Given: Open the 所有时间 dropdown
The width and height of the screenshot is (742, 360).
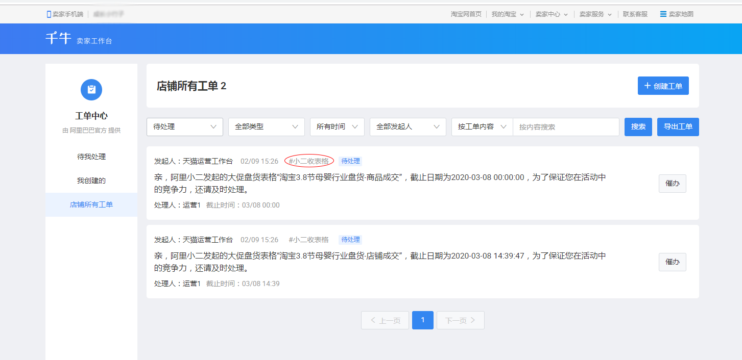Looking at the screenshot, I should 337,127.
